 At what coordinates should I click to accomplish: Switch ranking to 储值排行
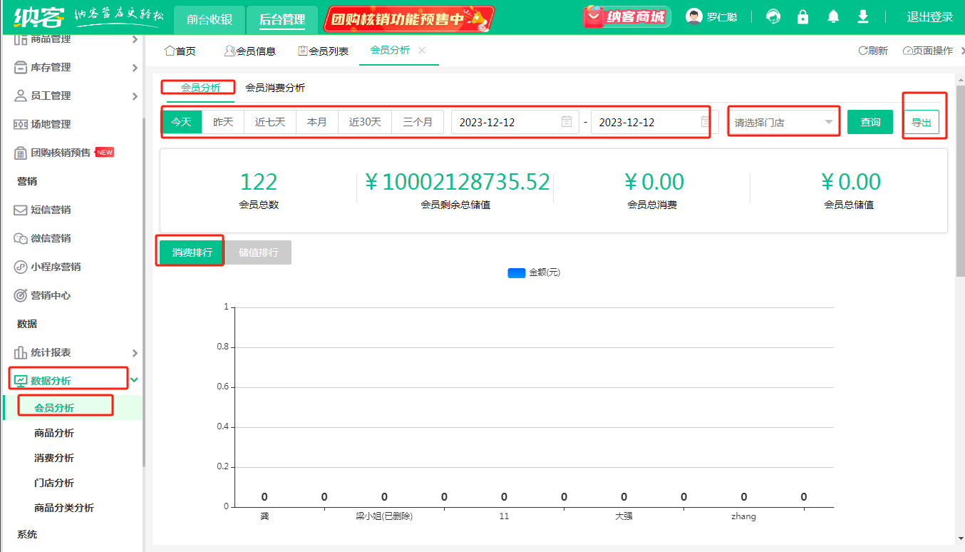[258, 252]
